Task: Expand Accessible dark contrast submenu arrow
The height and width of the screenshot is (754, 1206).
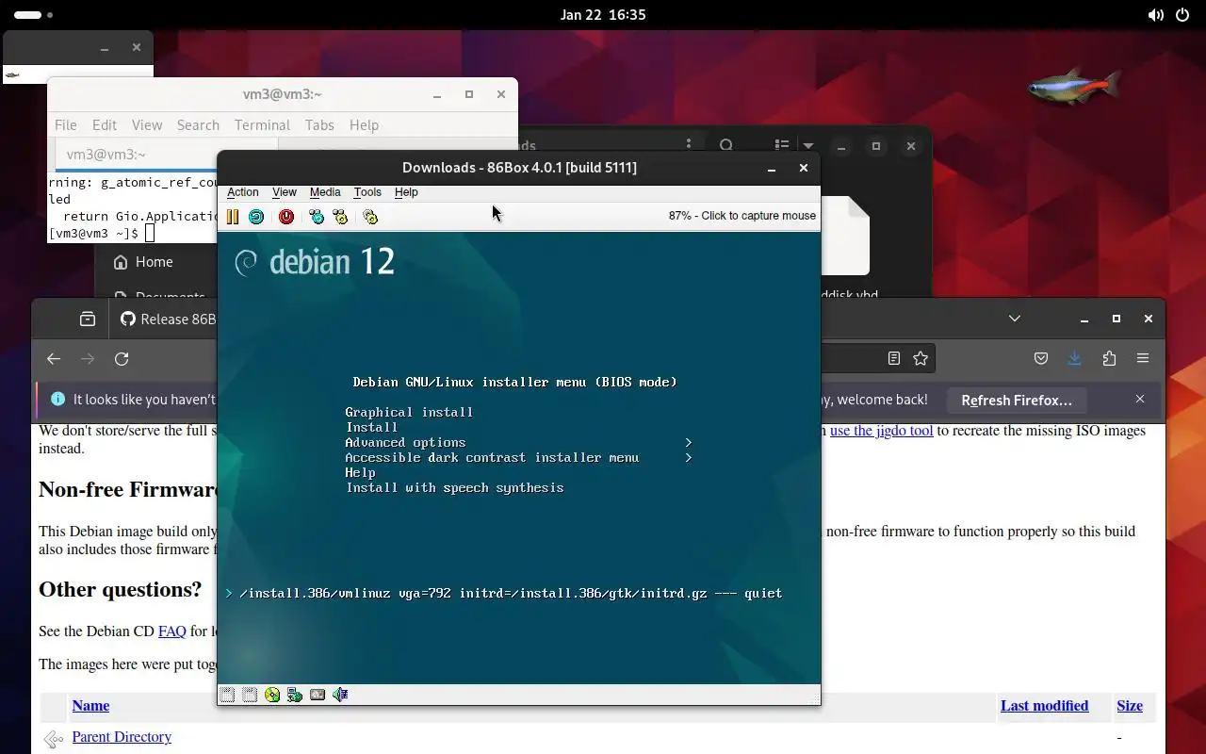Action: (x=689, y=457)
